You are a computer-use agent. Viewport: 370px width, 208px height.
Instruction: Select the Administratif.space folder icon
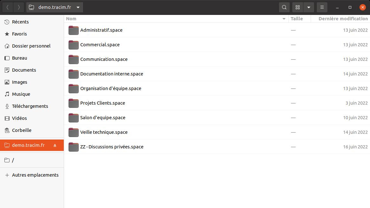click(73, 30)
